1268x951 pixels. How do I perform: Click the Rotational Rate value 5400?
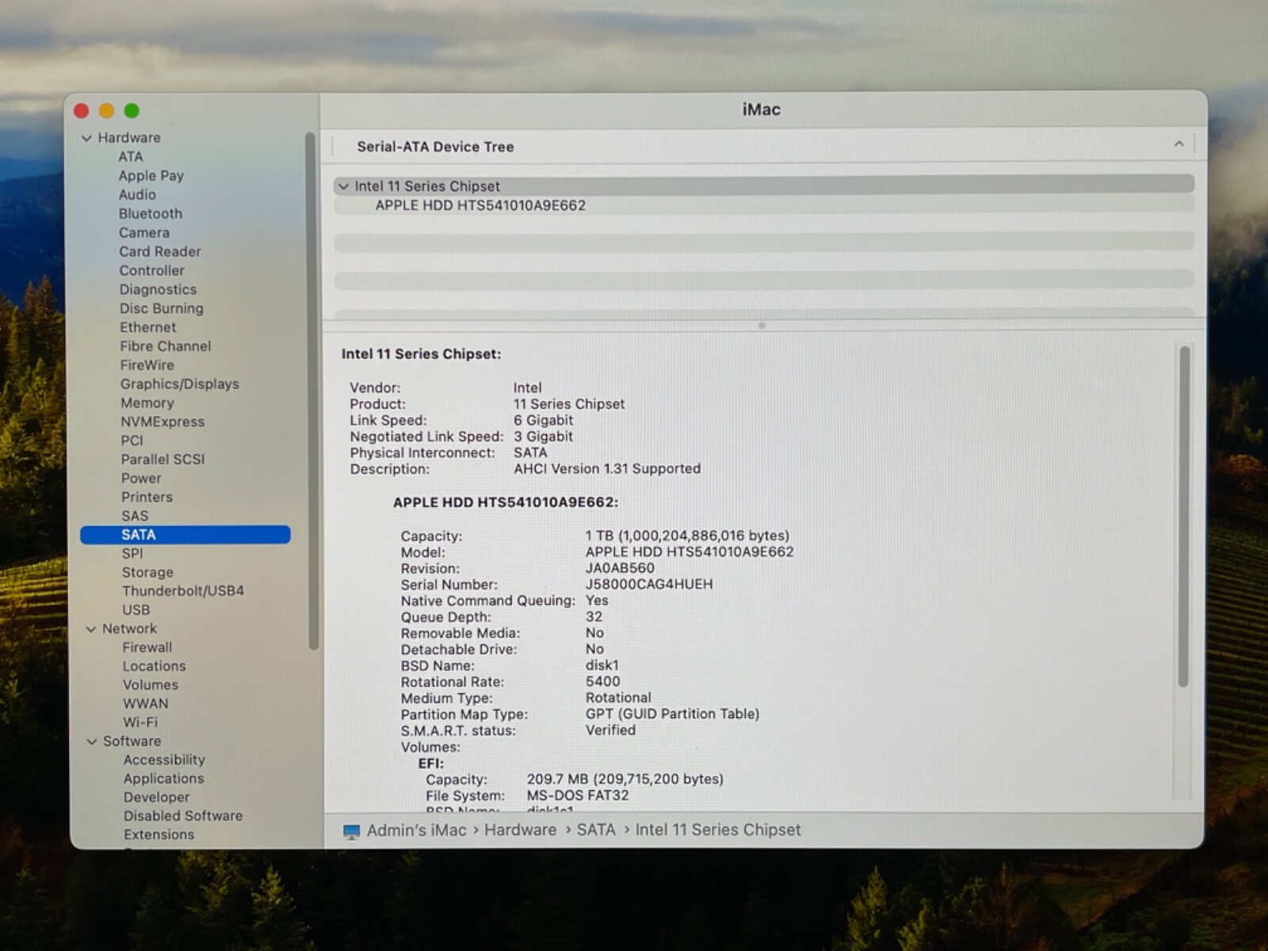(x=602, y=682)
